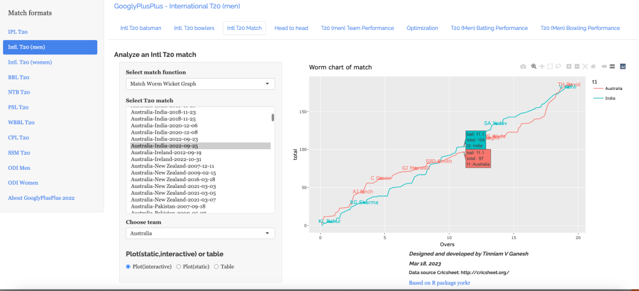Click the zoom out minus icon
The image size is (639, 291).
point(577,66)
